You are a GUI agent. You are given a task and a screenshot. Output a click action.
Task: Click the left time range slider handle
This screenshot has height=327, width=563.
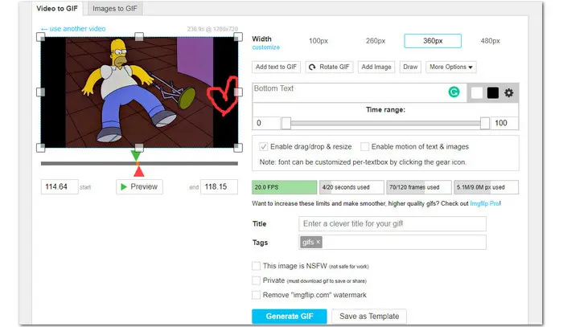[286, 123]
